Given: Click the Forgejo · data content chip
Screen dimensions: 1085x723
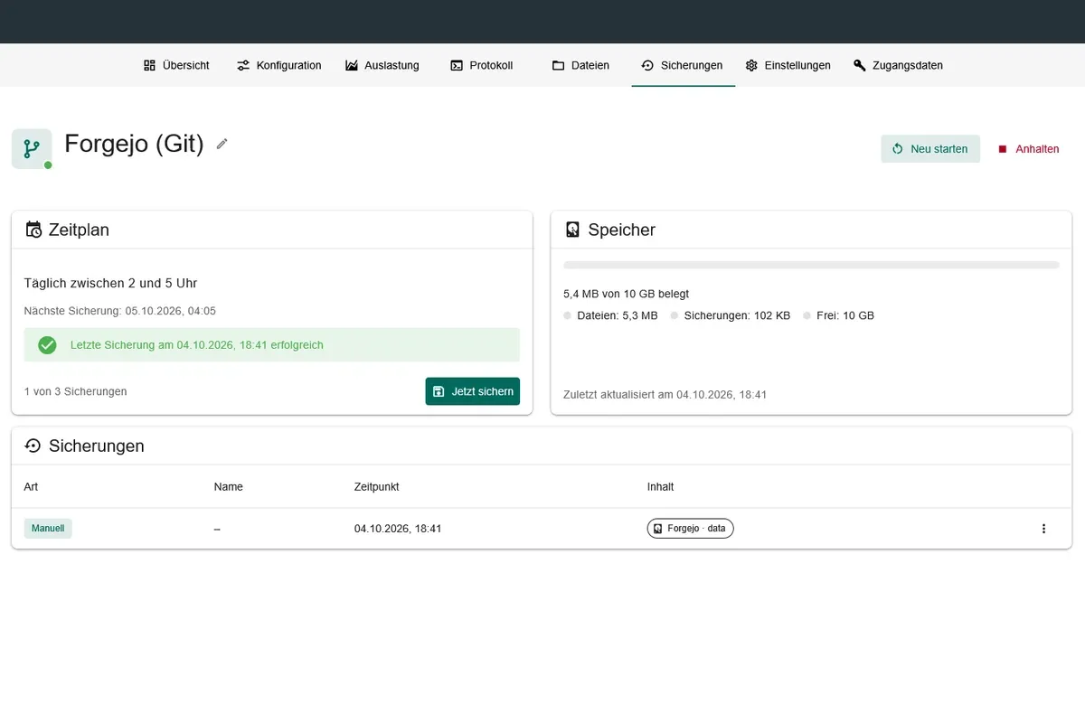Looking at the screenshot, I should pos(690,529).
